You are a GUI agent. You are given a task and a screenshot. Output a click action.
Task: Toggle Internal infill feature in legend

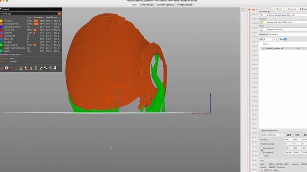point(30,30)
